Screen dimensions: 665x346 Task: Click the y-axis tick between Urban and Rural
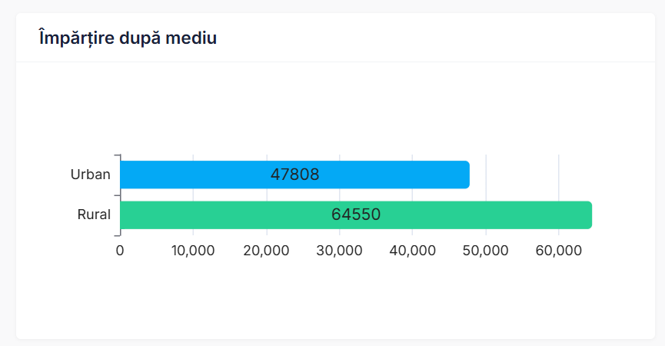(117, 195)
